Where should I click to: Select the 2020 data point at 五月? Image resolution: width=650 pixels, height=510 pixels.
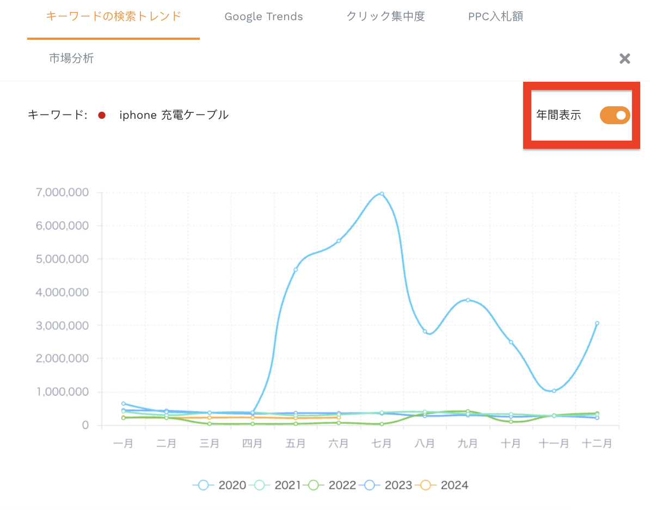[x=296, y=270]
